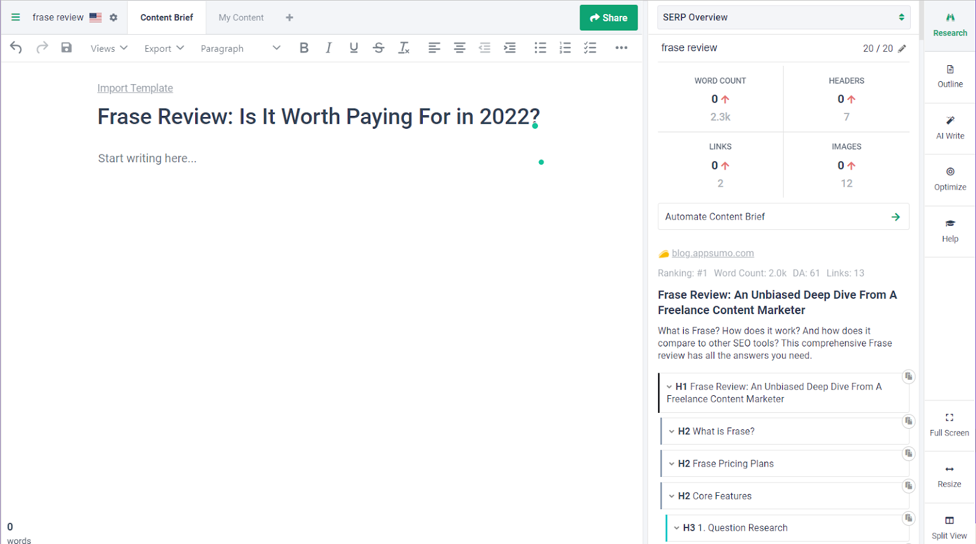The height and width of the screenshot is (544, 976).
Task: Switch to the Content Brief tab
Action: 167,18
